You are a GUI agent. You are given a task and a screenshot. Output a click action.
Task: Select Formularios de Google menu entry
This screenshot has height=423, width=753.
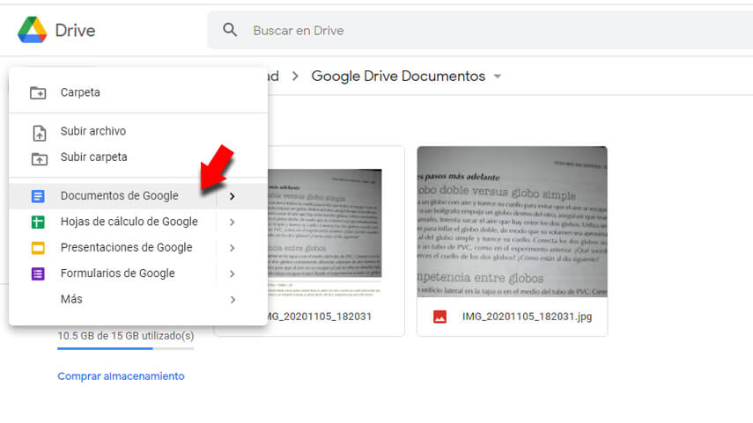coord(117,273)
